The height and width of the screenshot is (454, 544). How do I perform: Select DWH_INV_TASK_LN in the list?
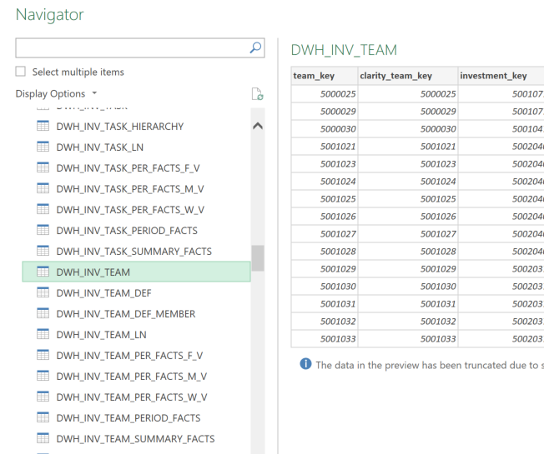tap(102, 147)
